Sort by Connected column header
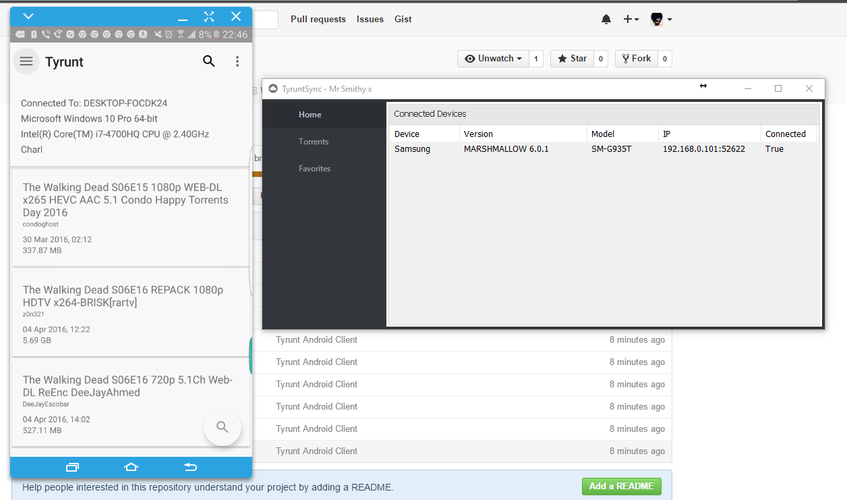847x500 pixels. (x=789, y=134)
